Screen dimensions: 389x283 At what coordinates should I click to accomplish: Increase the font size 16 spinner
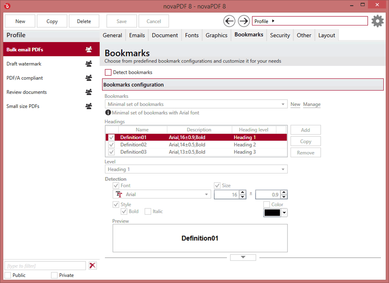[243, 192]
